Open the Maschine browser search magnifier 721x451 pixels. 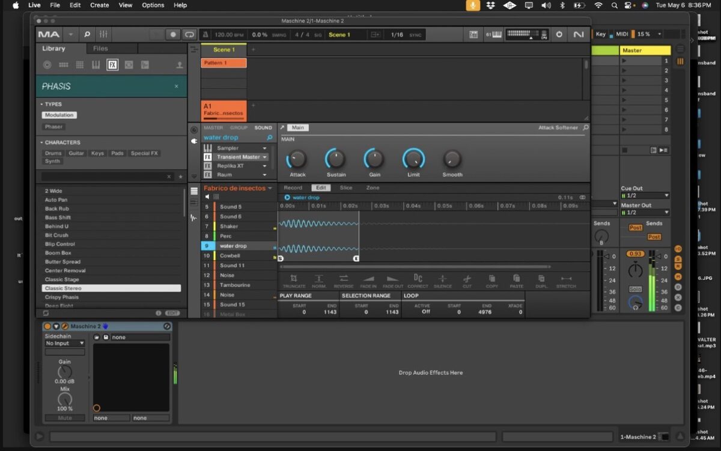87,35
